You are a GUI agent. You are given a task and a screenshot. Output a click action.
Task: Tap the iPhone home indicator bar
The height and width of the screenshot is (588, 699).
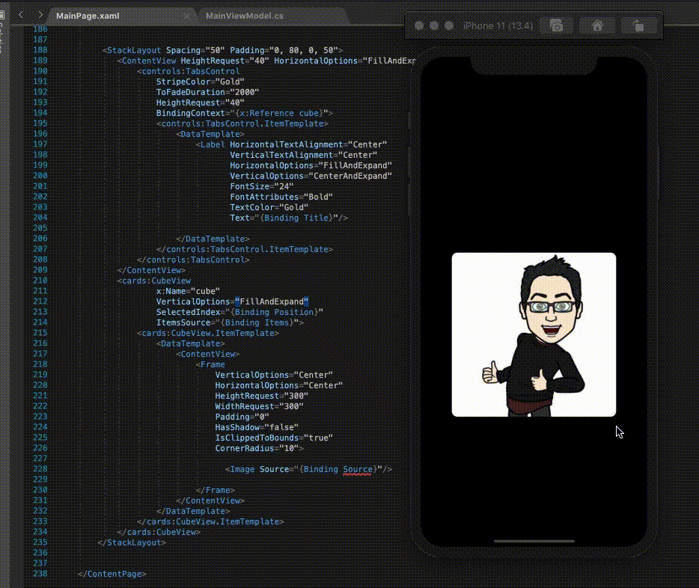click(x=534, y=541)
